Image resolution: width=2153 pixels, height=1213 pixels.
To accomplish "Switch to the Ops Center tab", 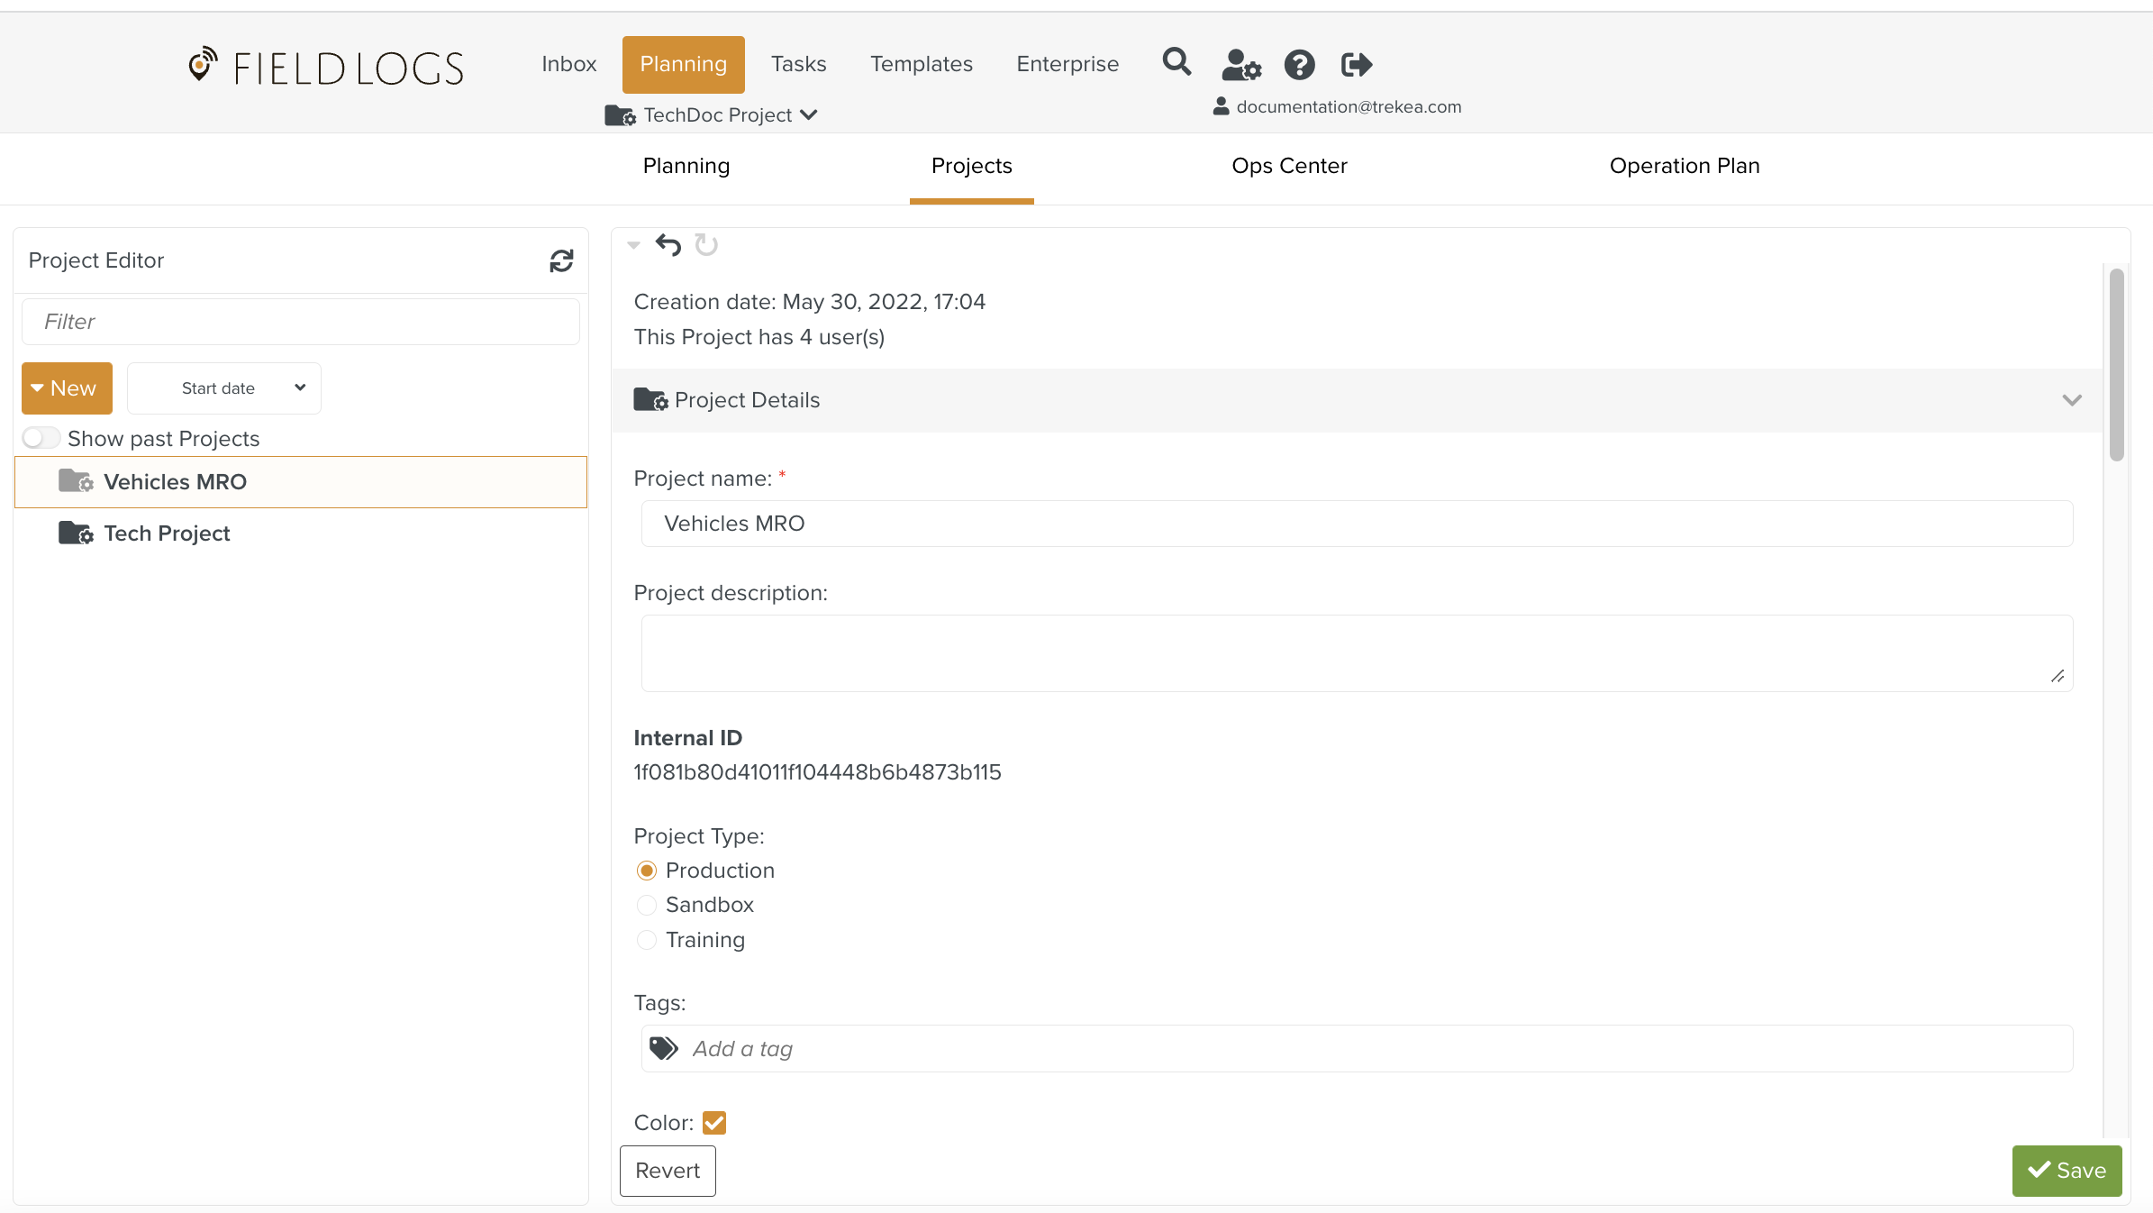I will tap(1289, 166).
